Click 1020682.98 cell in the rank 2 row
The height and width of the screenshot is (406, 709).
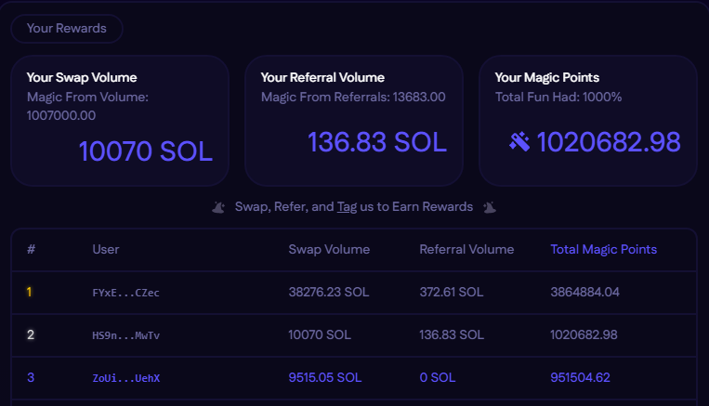click(584, 334)
